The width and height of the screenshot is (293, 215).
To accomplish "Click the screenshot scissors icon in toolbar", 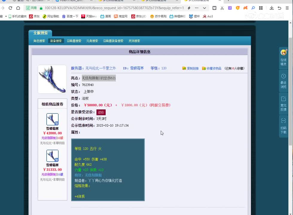I will 222,8.
